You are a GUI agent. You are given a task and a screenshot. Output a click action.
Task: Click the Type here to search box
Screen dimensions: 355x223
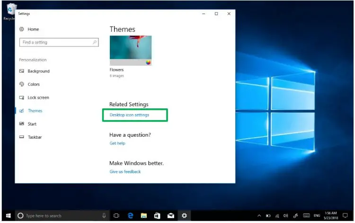click(62, 216)
